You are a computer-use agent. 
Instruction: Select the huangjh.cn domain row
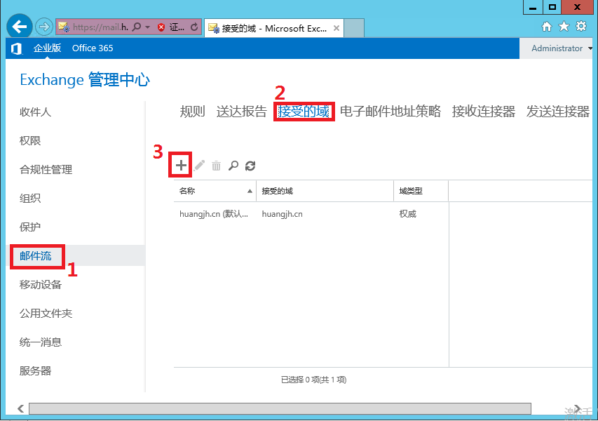click(280, 214)
